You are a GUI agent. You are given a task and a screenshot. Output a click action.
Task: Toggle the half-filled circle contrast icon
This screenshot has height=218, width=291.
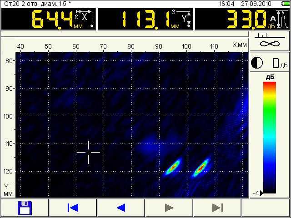click(x=257, y=63)
